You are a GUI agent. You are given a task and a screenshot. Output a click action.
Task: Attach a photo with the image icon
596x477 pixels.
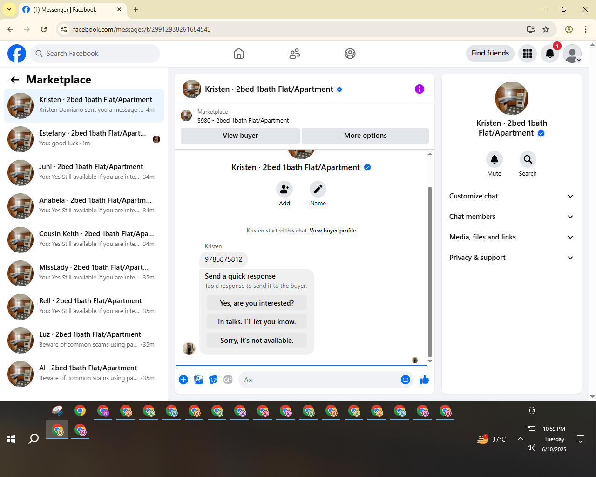pos(198,380)
